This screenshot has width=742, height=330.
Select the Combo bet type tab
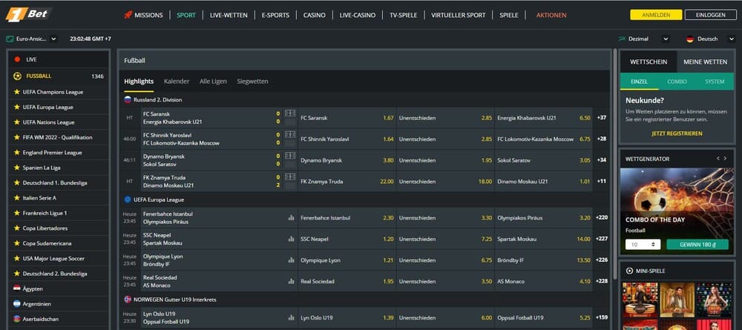tap(677, 82)
